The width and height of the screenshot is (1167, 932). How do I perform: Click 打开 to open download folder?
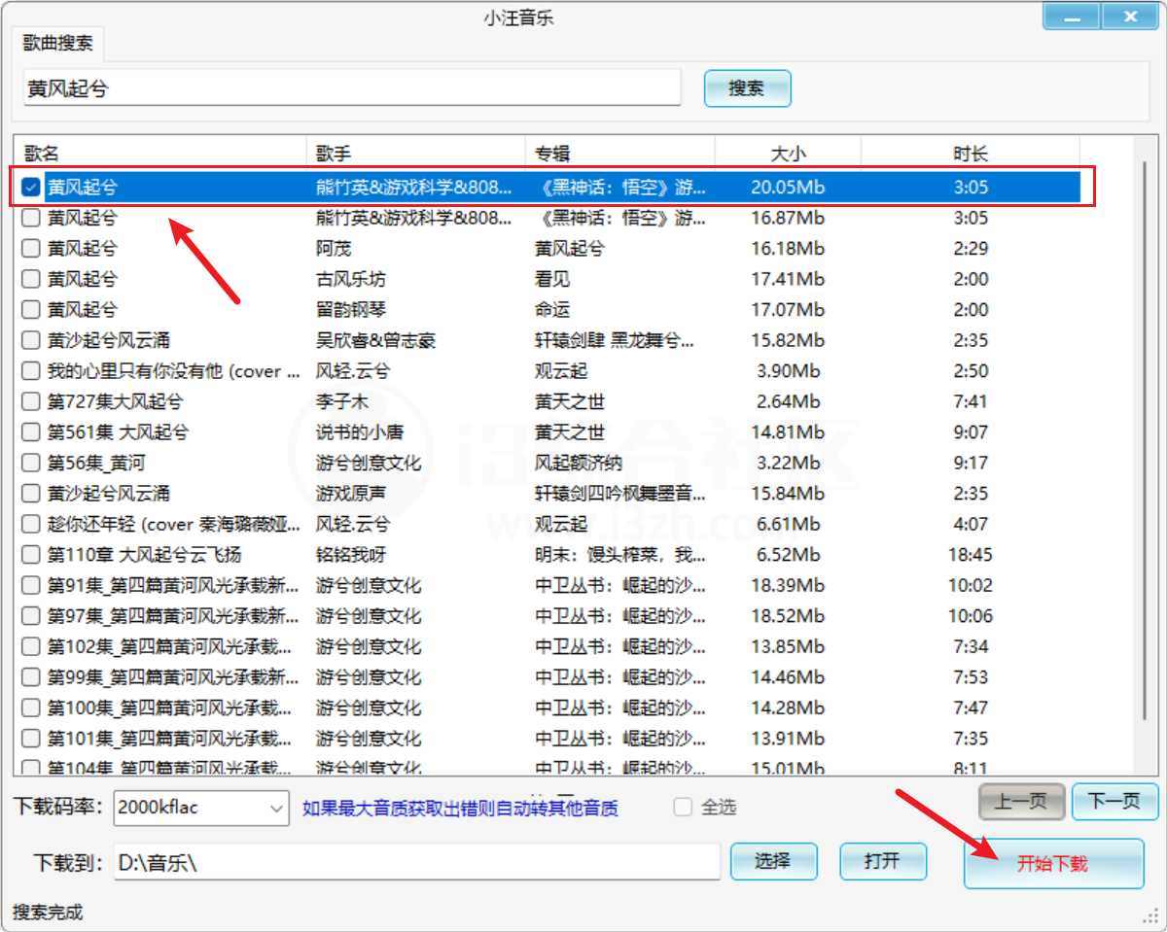[883, 861]
